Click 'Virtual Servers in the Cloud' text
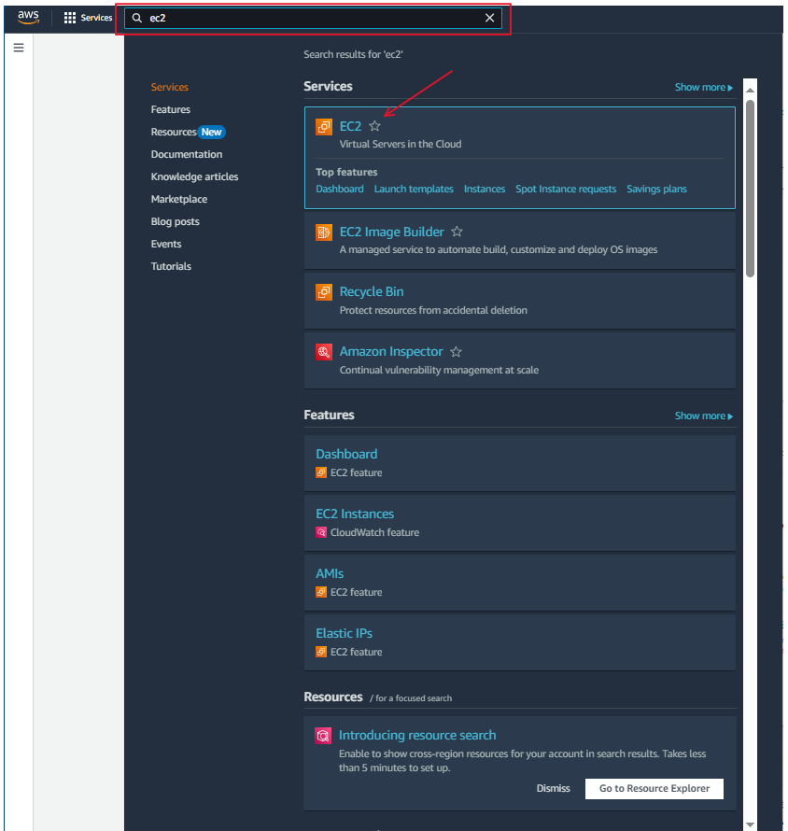This screenshot has width=788, height=831. (401, 144)
